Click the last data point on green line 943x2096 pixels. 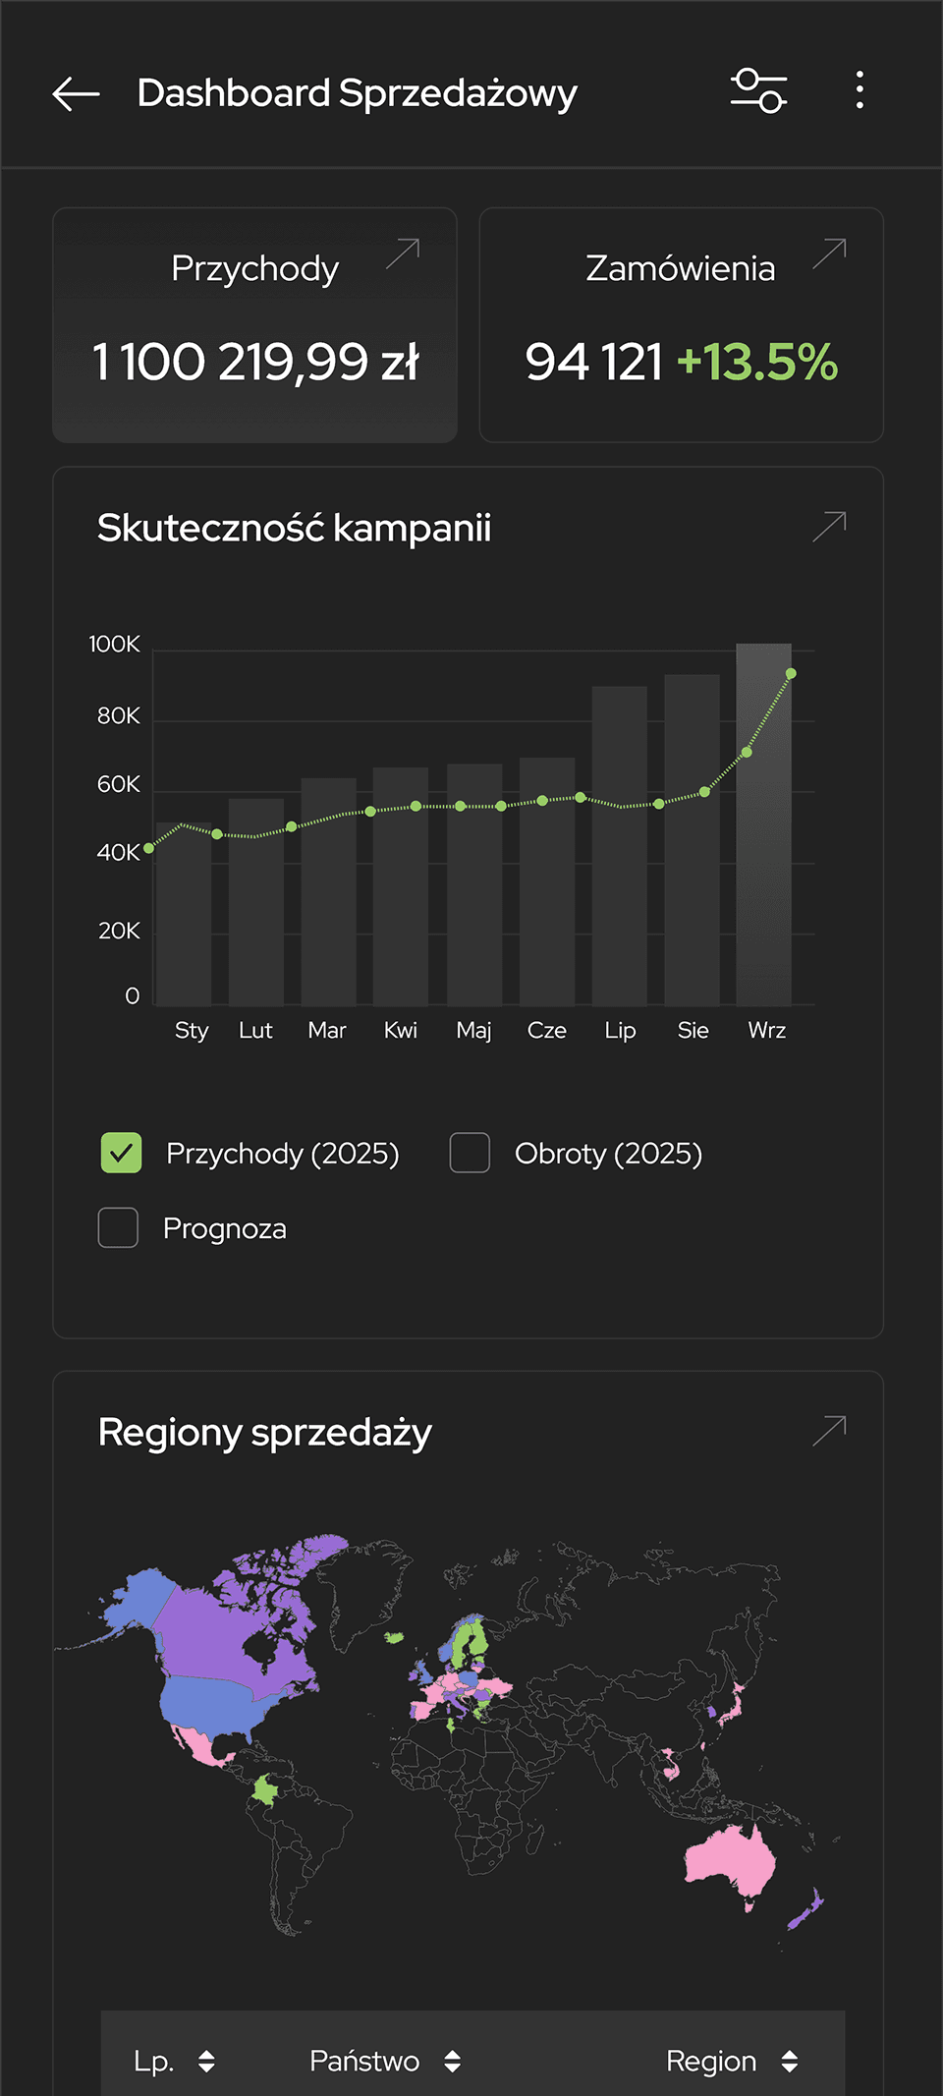pos(791,673)
